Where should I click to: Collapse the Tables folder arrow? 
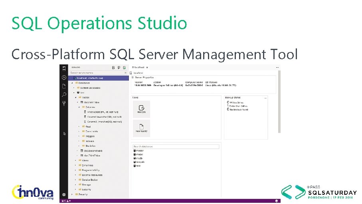pos(75,97)
